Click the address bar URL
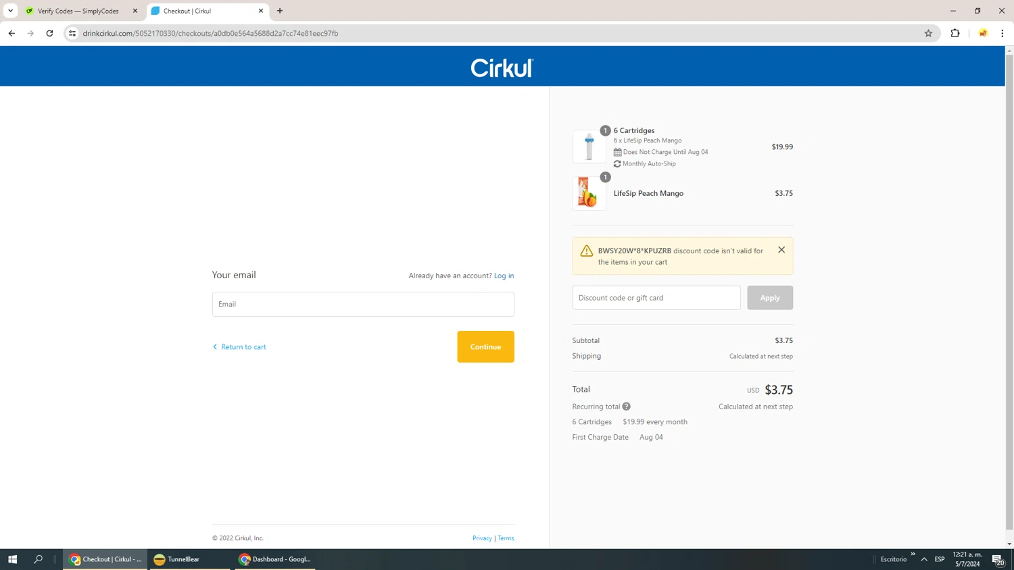 [x=210, y=33]
